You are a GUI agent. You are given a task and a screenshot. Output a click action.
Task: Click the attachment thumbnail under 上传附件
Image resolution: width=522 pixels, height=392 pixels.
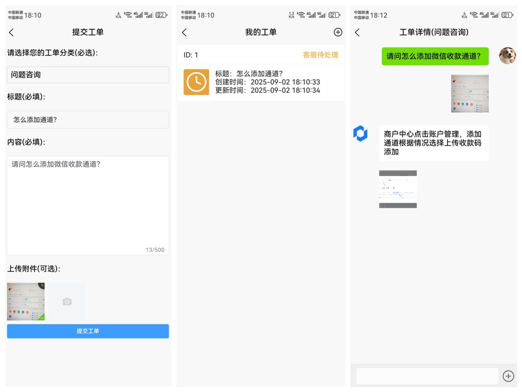25,301
